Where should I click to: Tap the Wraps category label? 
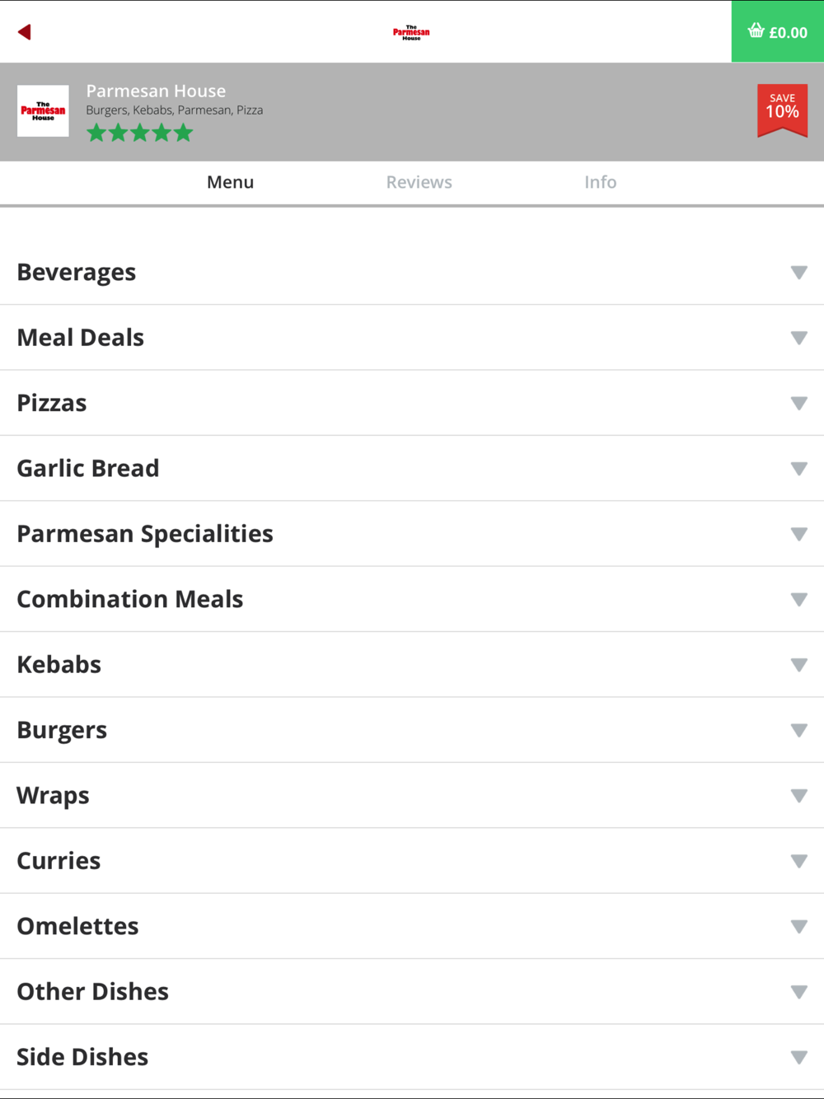click(53, 796)
